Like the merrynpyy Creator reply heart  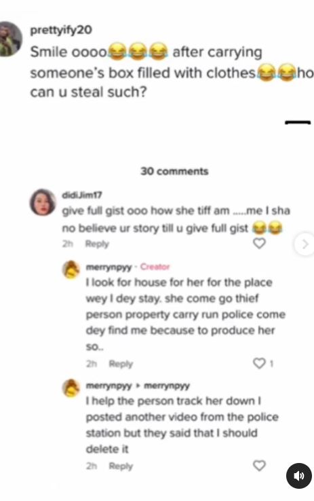pyautogui.click(x=259, y=363)
